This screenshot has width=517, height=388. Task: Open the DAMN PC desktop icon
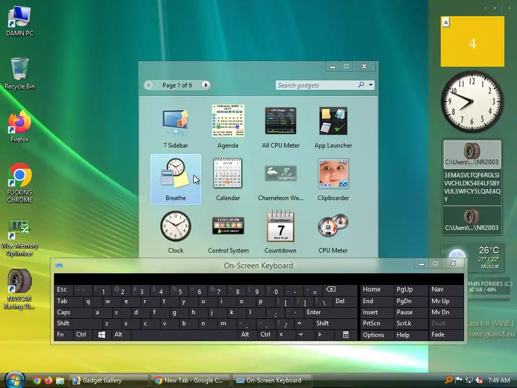pos(20,21)
